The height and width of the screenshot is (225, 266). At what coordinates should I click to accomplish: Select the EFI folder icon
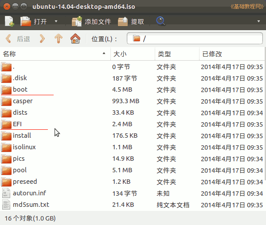tap(6, 124)
